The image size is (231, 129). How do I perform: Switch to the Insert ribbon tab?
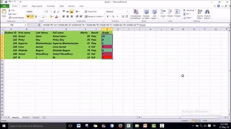point(24,6)
